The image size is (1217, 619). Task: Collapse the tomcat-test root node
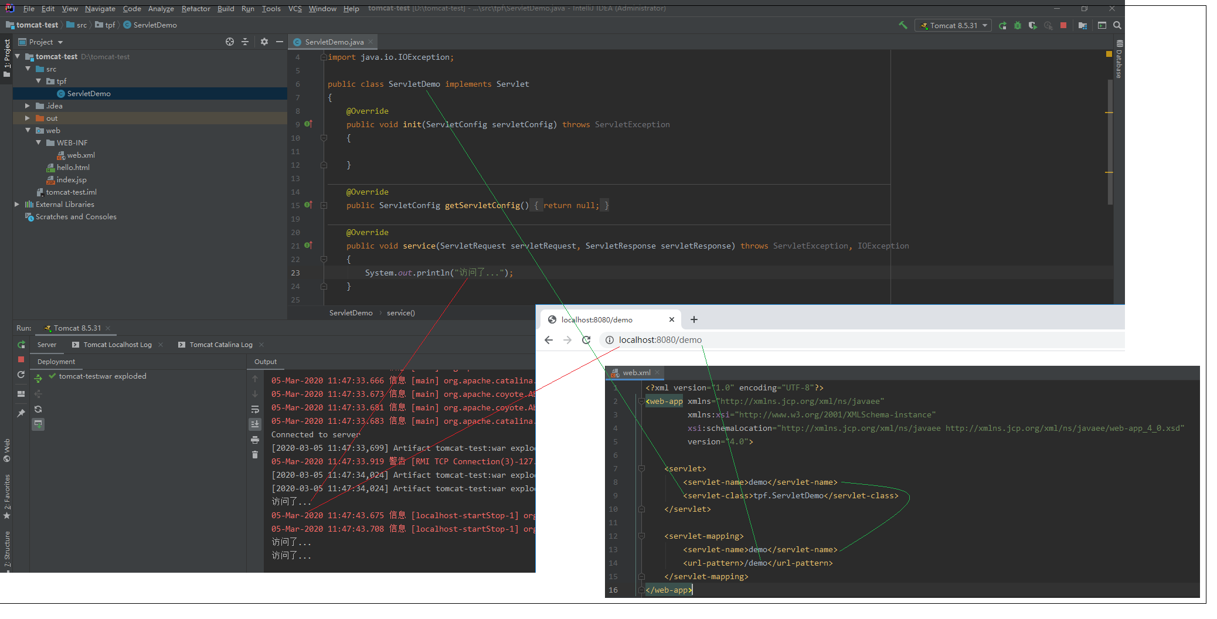[18, 56]
